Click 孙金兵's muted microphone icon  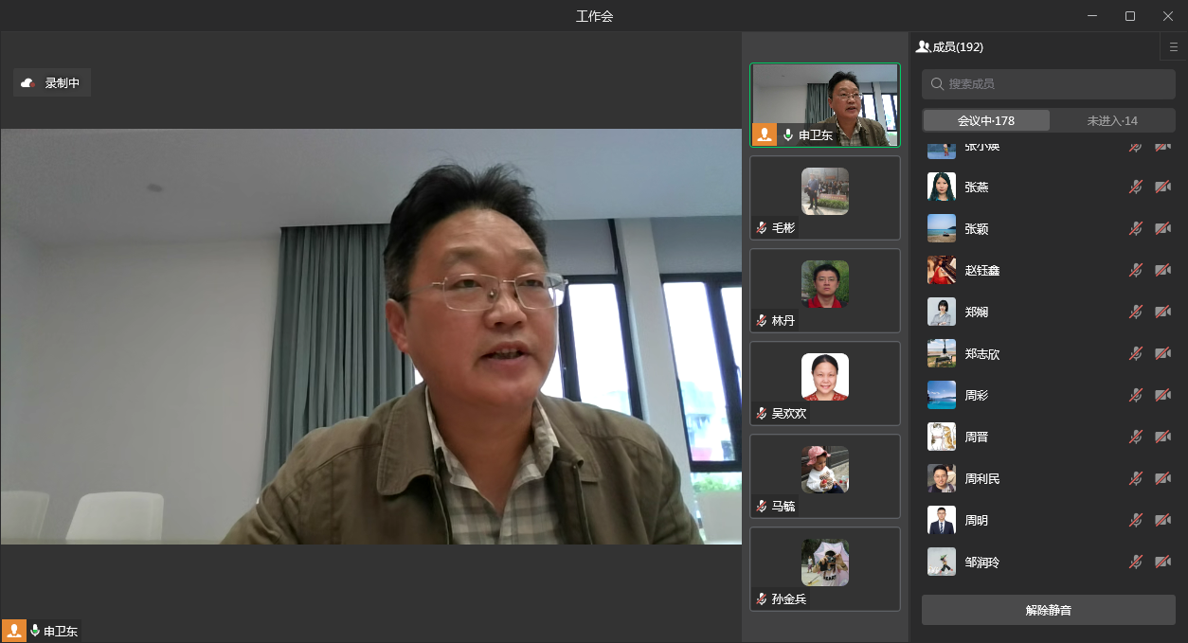coord(761,599)
